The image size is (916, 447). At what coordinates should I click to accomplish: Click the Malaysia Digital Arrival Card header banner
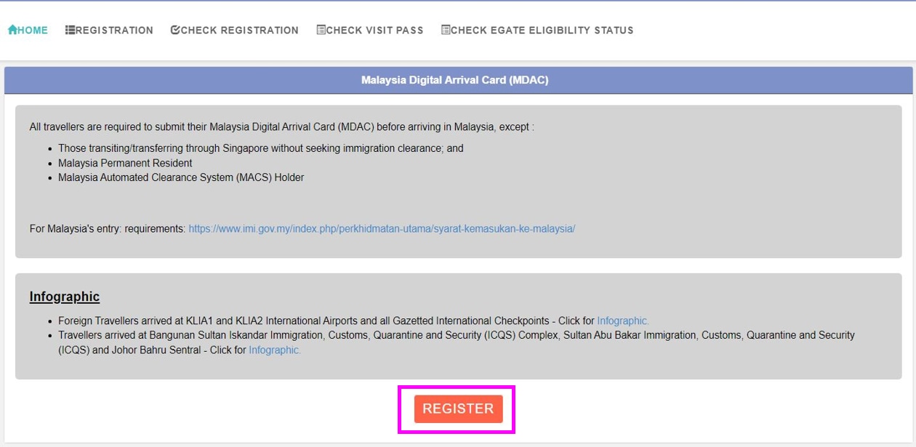[455, 80]
